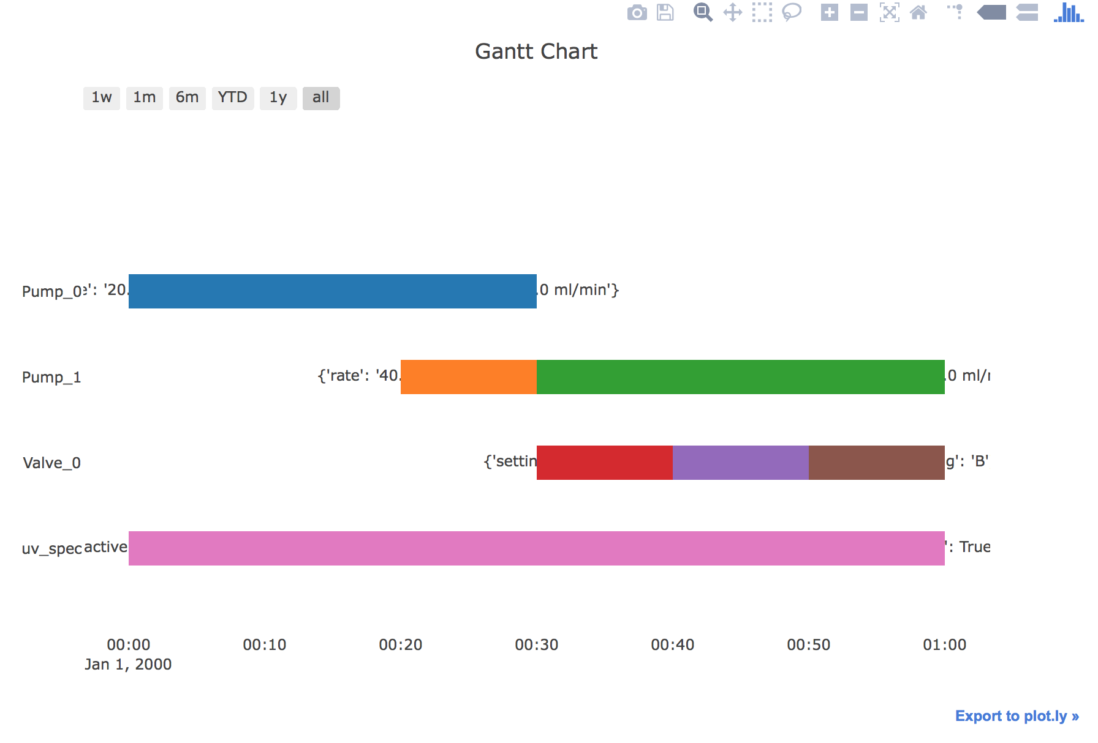Switch to the 1w time range

click(x=101, y=98)
